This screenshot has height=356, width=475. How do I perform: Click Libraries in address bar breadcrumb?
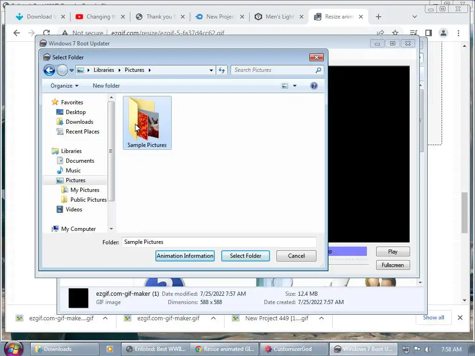[103, 70]
